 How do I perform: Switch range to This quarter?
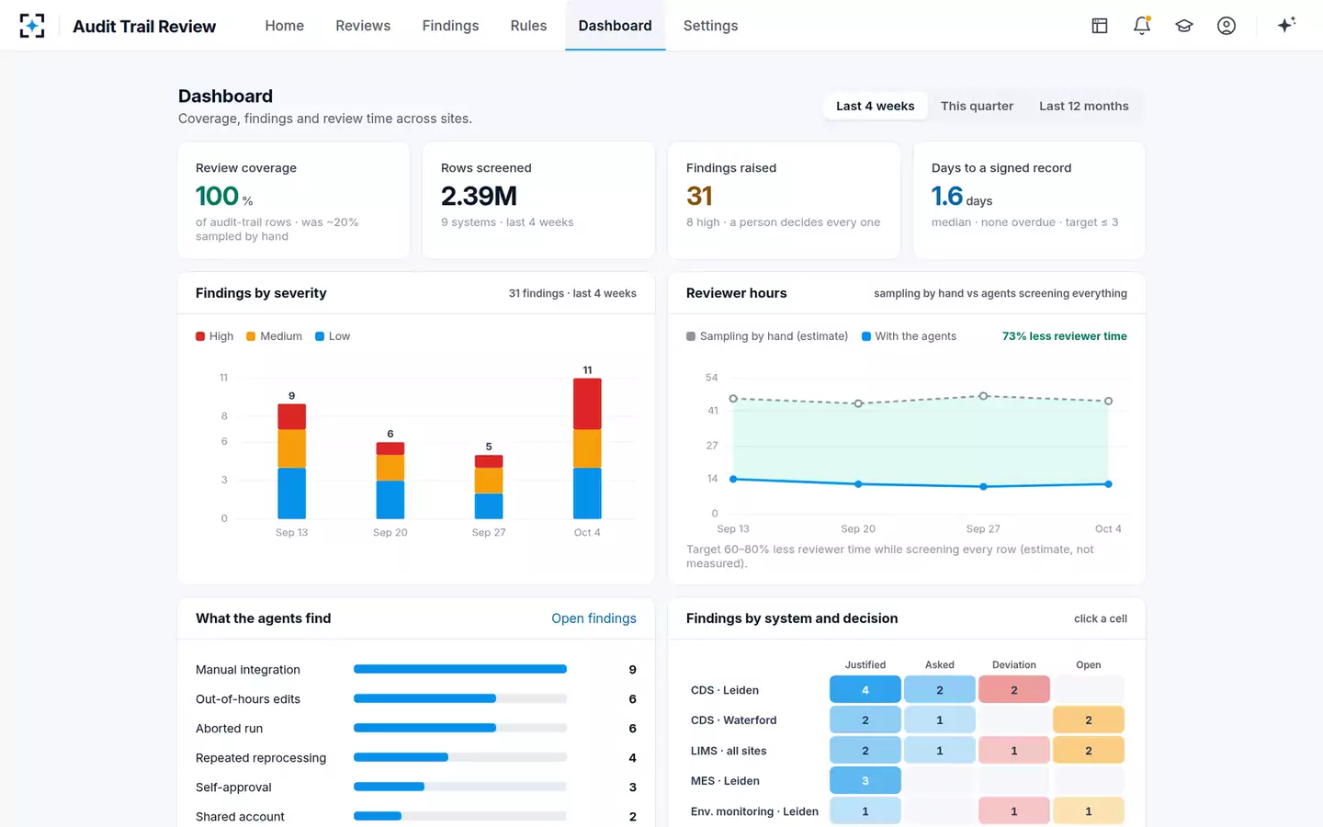pyautogui.click(x=977, y=106)
